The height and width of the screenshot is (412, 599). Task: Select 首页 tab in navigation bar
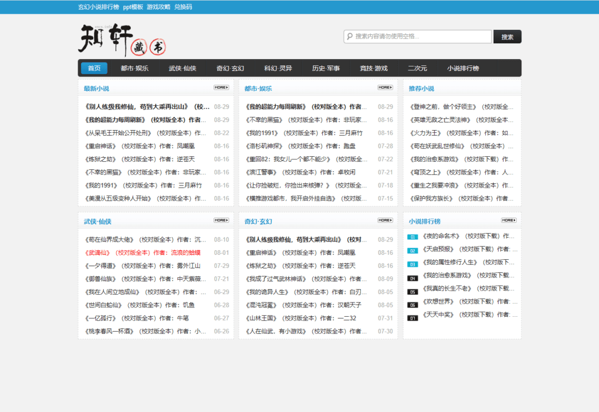coord(94,68)
